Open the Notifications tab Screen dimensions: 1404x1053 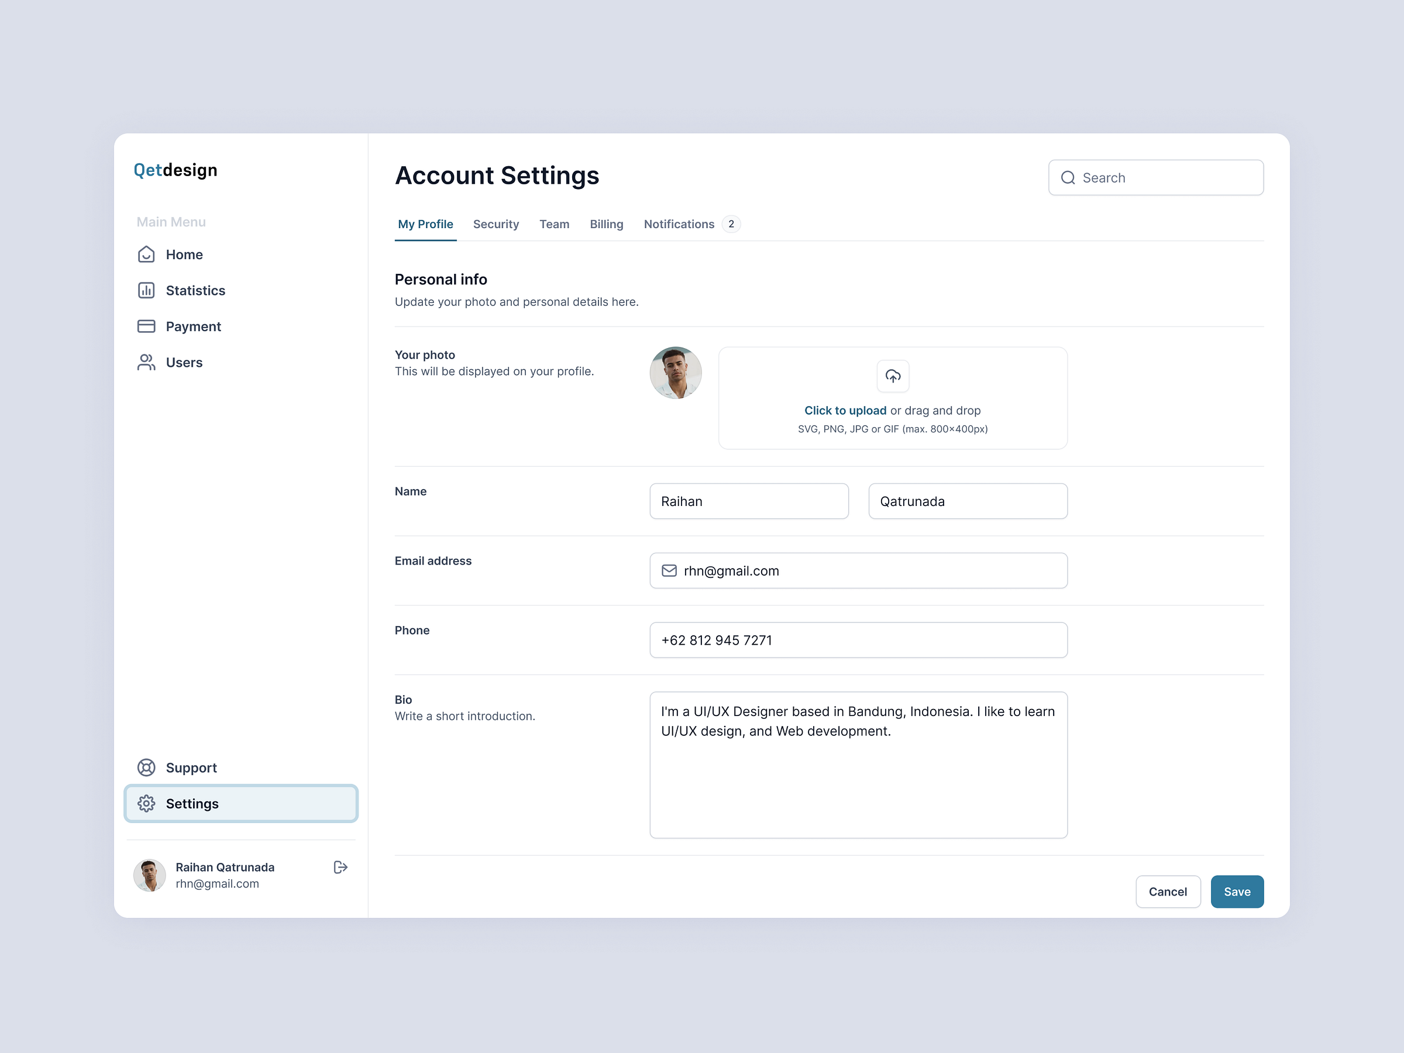(x=679, y=224)
